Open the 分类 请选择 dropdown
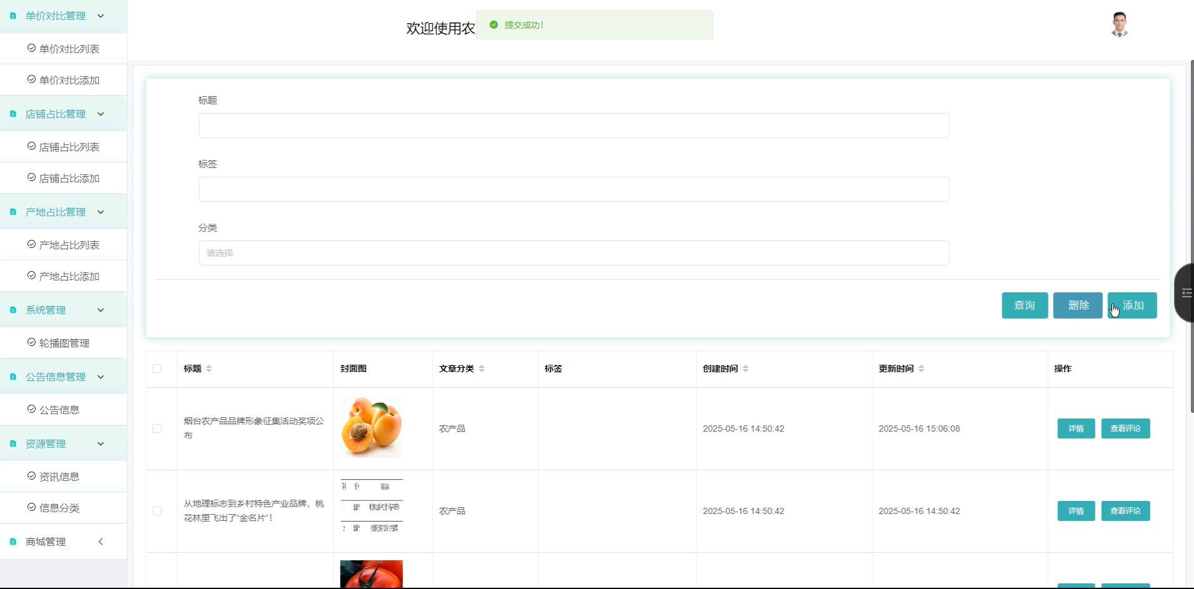This screenshot has width=1194, height=589. point(574,253)
